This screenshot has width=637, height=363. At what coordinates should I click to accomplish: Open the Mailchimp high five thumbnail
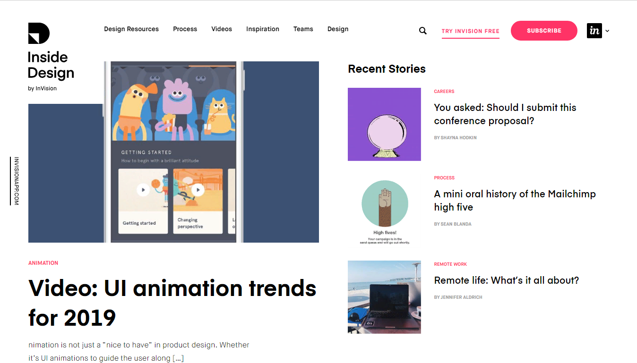[384, 211]
